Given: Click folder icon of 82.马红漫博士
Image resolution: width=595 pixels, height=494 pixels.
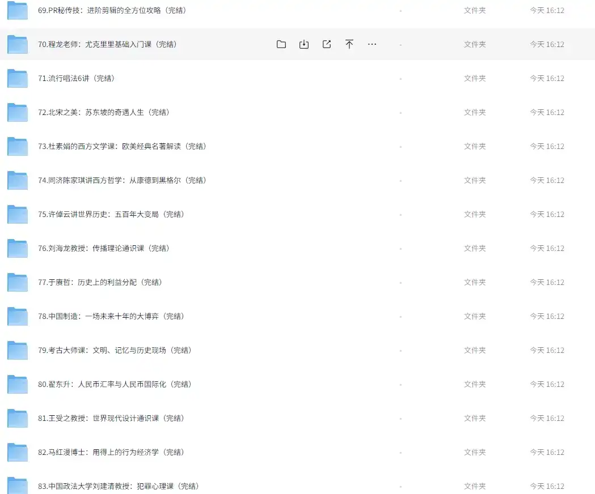Looking at the screenshot, I should point(18,452).
